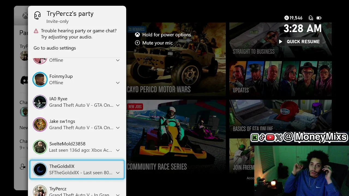The image size is (349, 196).
Task: Expand Jake sw1ngs' options chevron
Action: (x=118, y=128)
